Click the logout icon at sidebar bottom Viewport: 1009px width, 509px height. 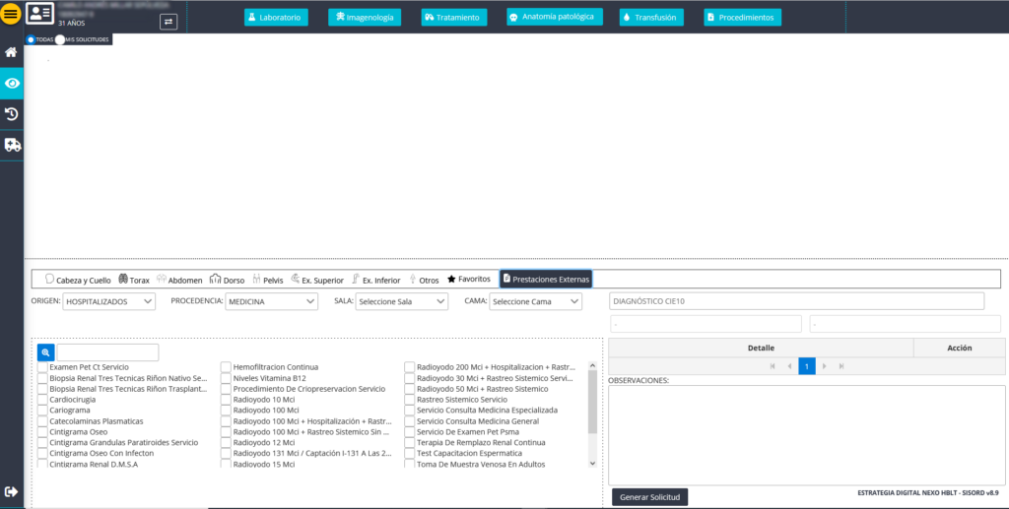(x=12, y=491)
